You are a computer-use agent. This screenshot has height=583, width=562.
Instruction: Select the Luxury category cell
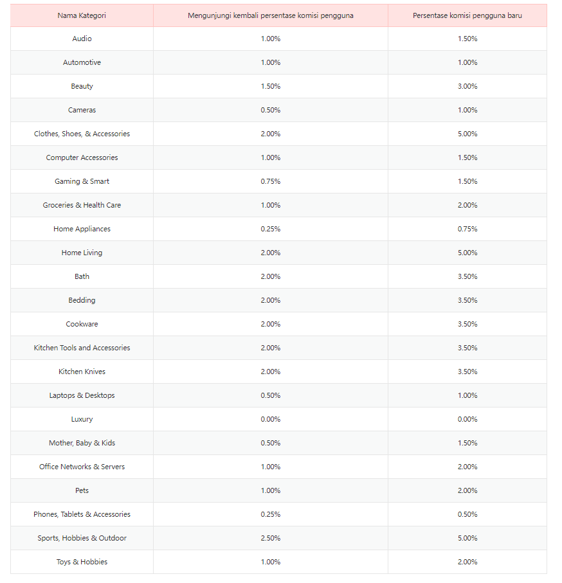point(82,420)
